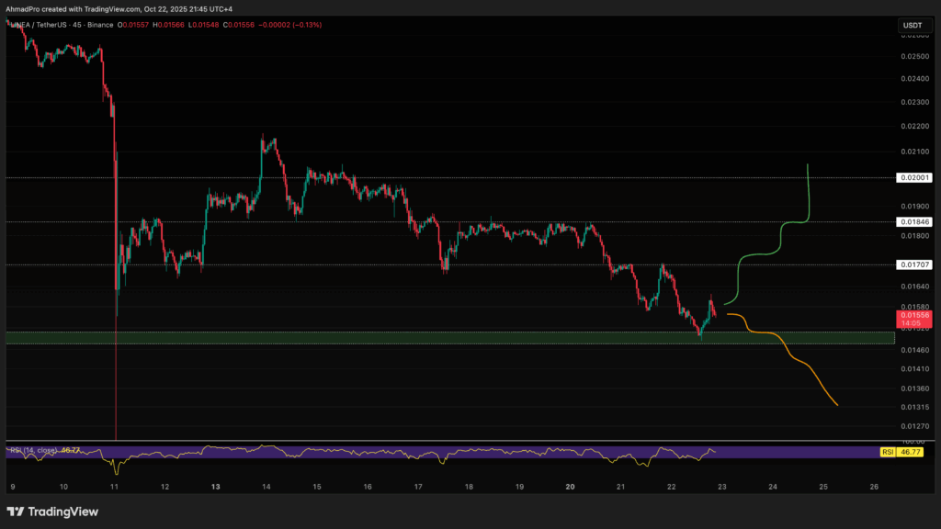Click 0.01270 on the price axis
Viewport: 941px width, 529px height.
coord(914,426)
